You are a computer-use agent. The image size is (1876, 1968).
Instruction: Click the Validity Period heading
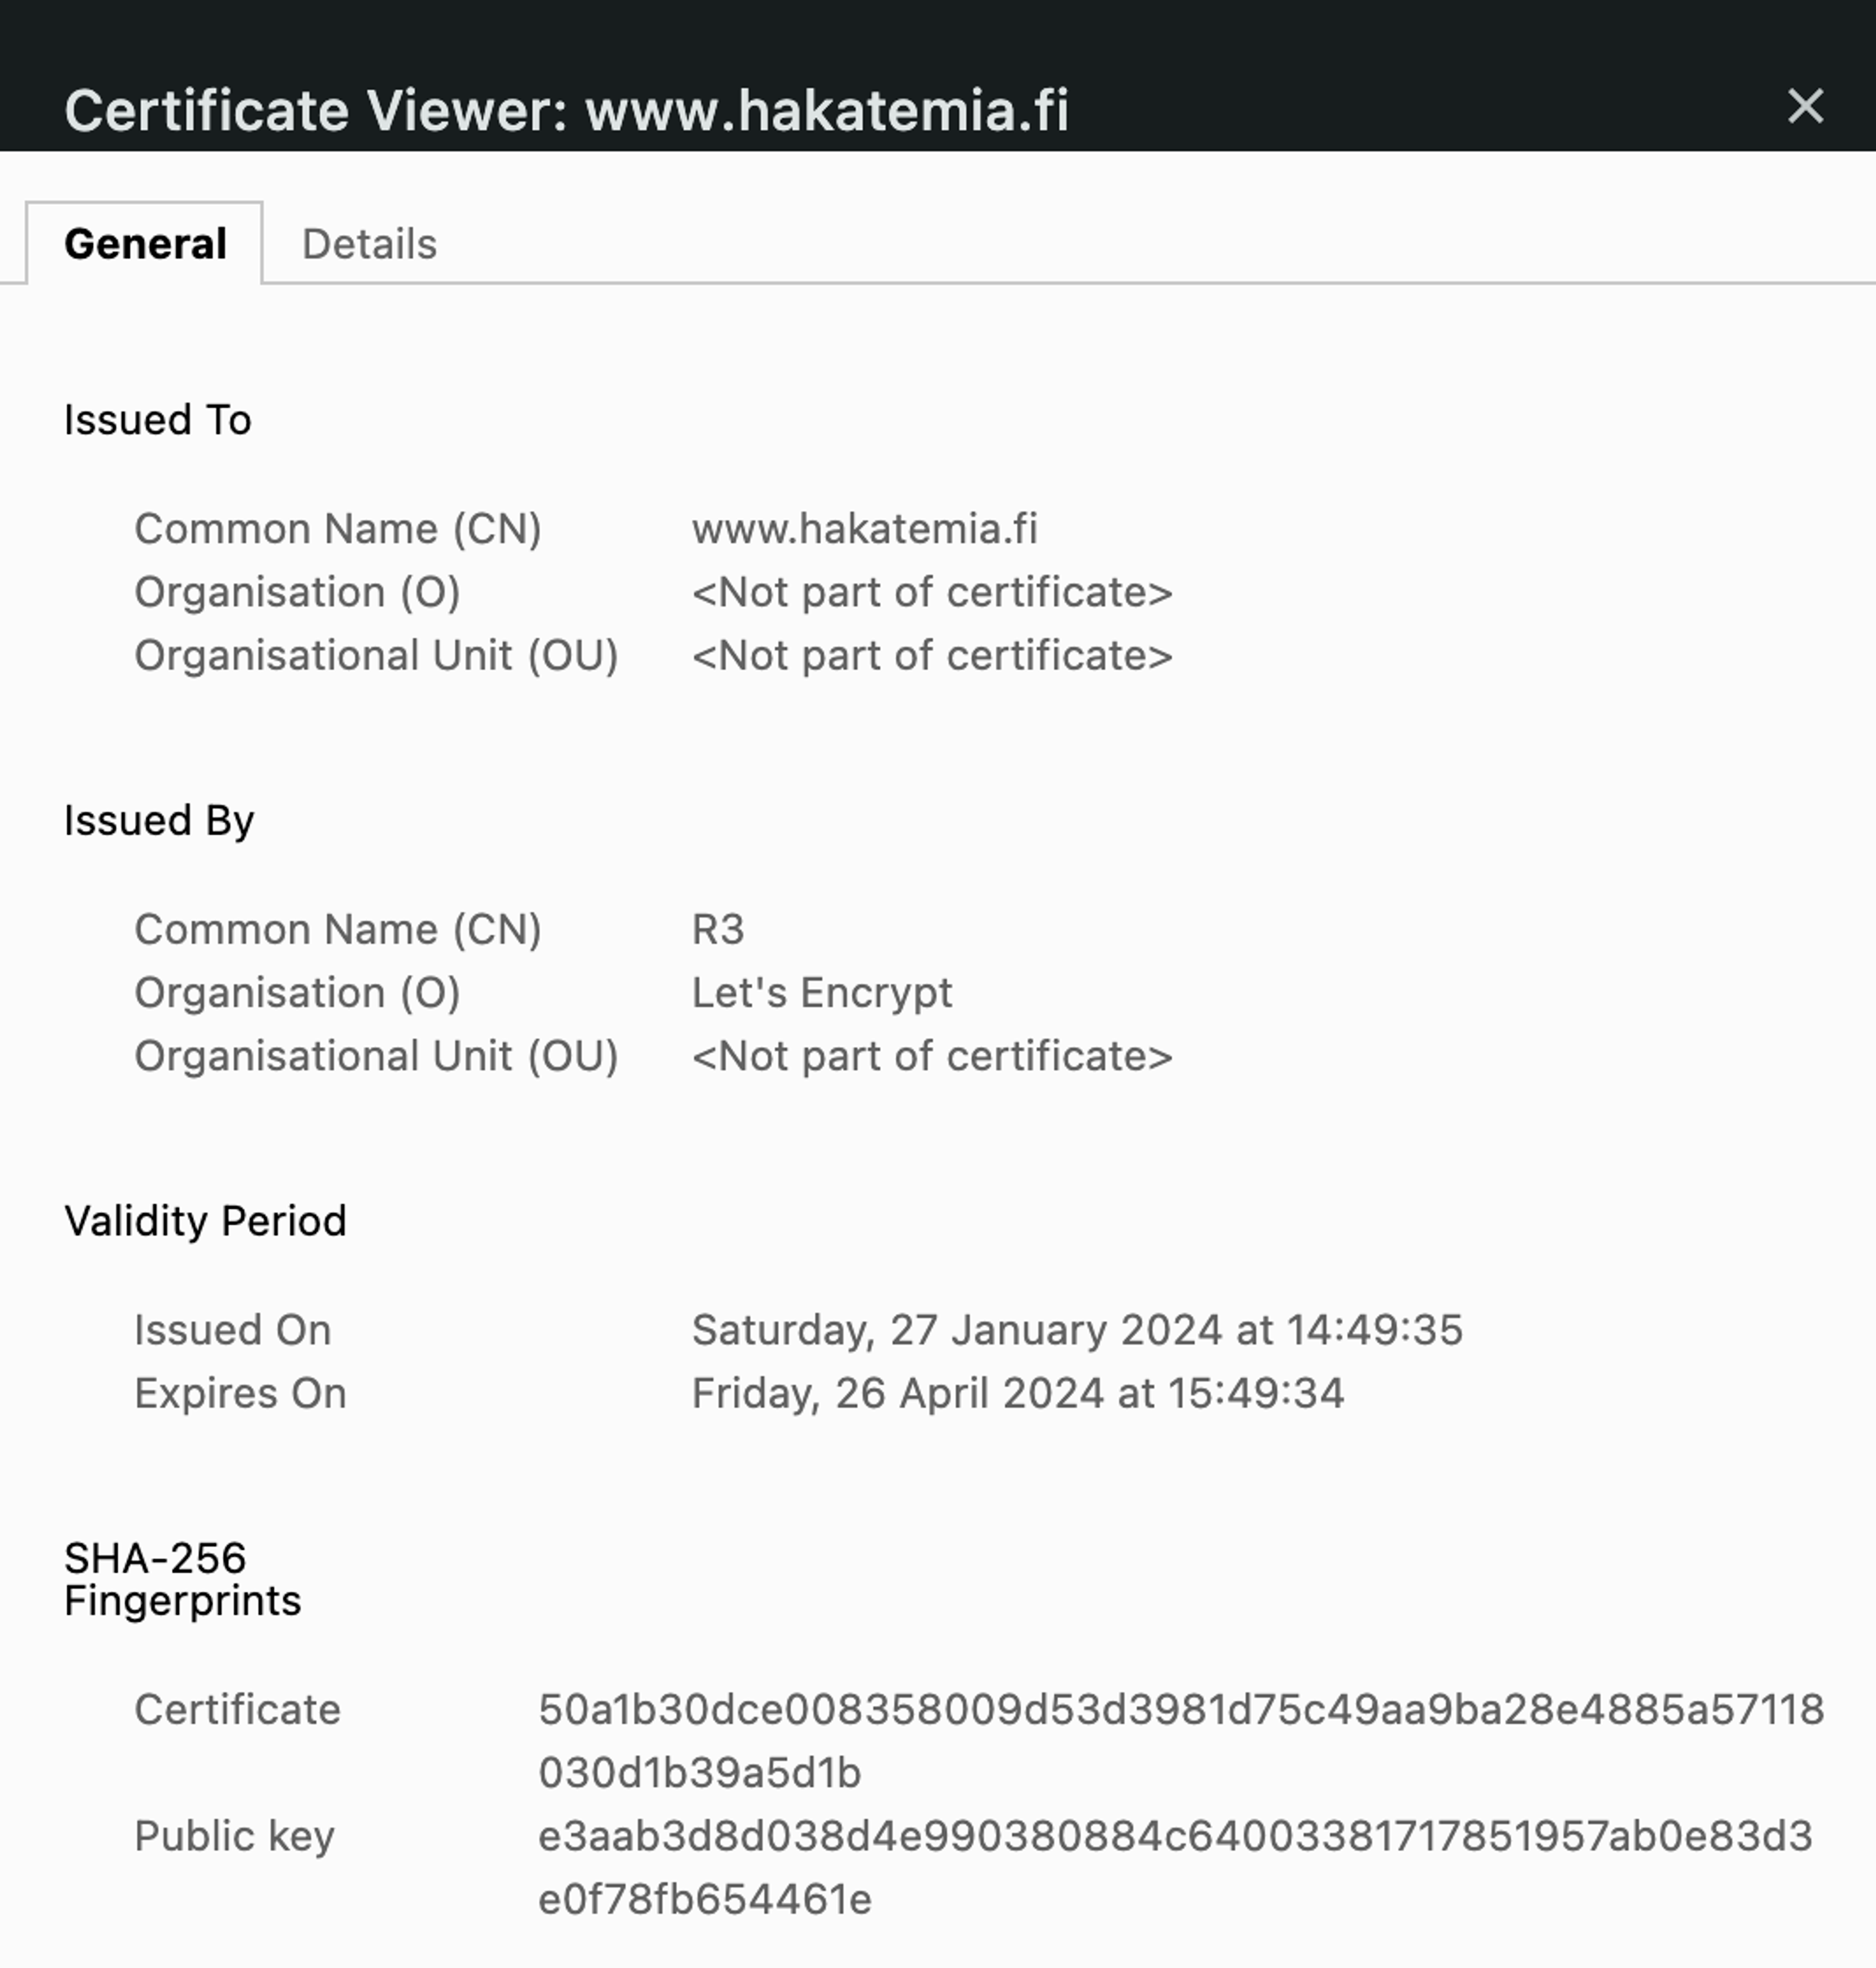click(205, 1221)
